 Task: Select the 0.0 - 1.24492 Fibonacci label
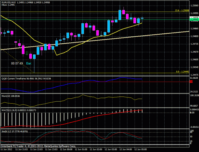tap(182, 72)
